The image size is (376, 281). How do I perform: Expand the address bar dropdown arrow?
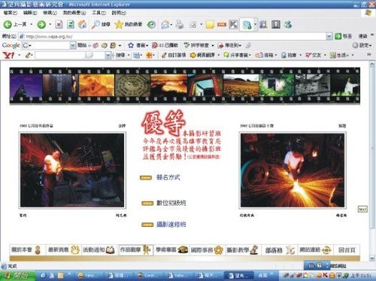pyautogui.click(x=329, y=36)
